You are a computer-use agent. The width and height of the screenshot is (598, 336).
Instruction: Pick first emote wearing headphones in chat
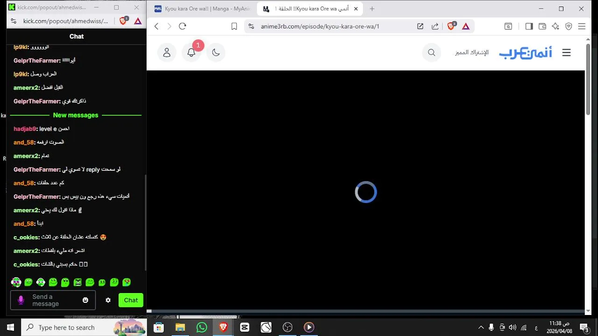click(x=16, y=282)
